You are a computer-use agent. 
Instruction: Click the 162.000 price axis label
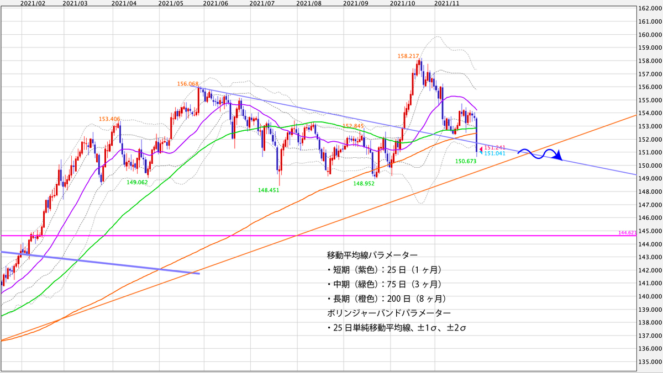650,8
